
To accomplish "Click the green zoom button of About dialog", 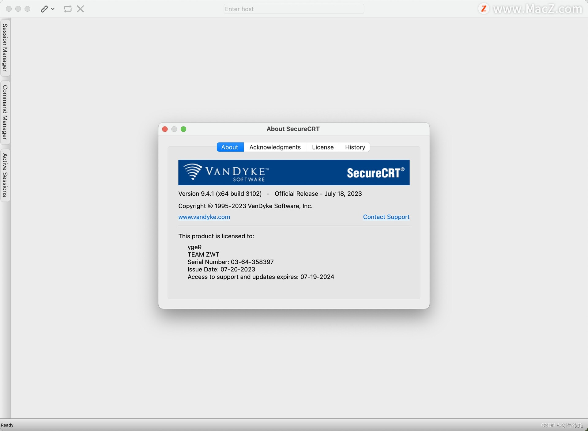I will [x=183, y=129].
